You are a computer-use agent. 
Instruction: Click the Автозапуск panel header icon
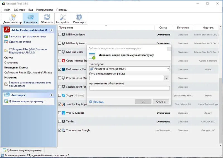[x=7, y=95]
